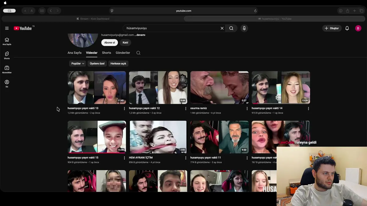Viewport: 367px width, 206px height.
Task: Decrease text size with small A button
Action: point(25,11)
